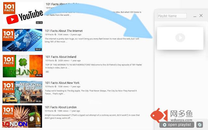Click verified badge next to 101Facts on the Internet video
The image size is (208, 130).
55,34
